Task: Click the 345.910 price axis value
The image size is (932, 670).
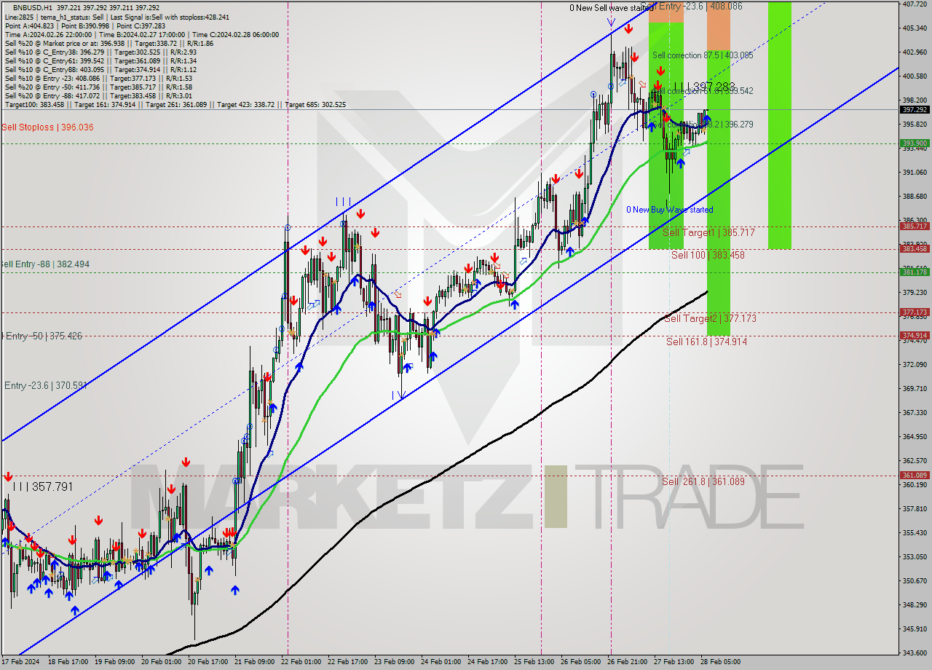Action: [915, 628]
